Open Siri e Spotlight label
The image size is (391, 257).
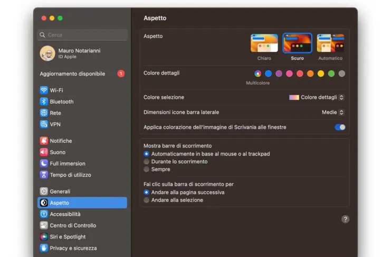tap(68, 237)
